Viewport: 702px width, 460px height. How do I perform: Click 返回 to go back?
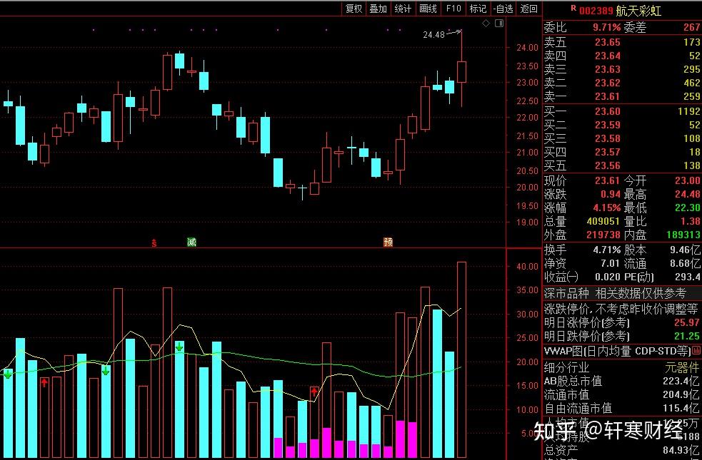coord(529,9)
